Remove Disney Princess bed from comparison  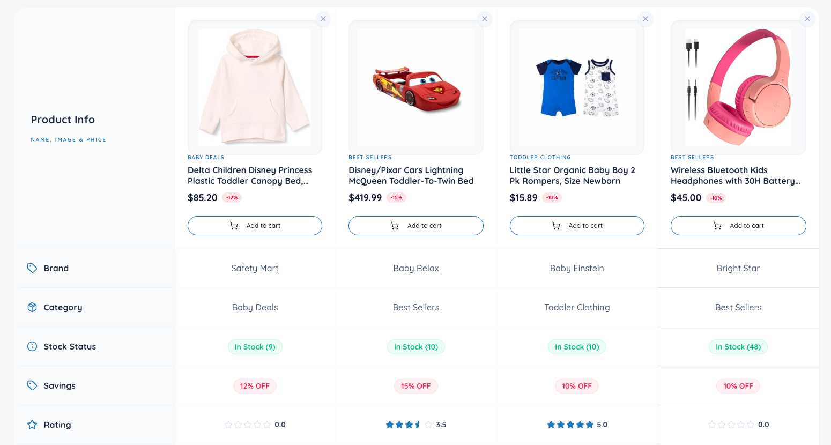[323, 19]
